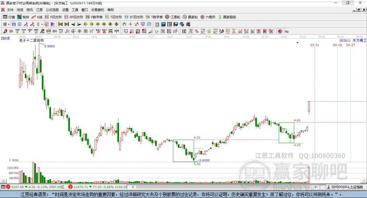Screen dimensions: 367x198
Task: Select the Gann fan lines tool
Action: coord(132,31)
